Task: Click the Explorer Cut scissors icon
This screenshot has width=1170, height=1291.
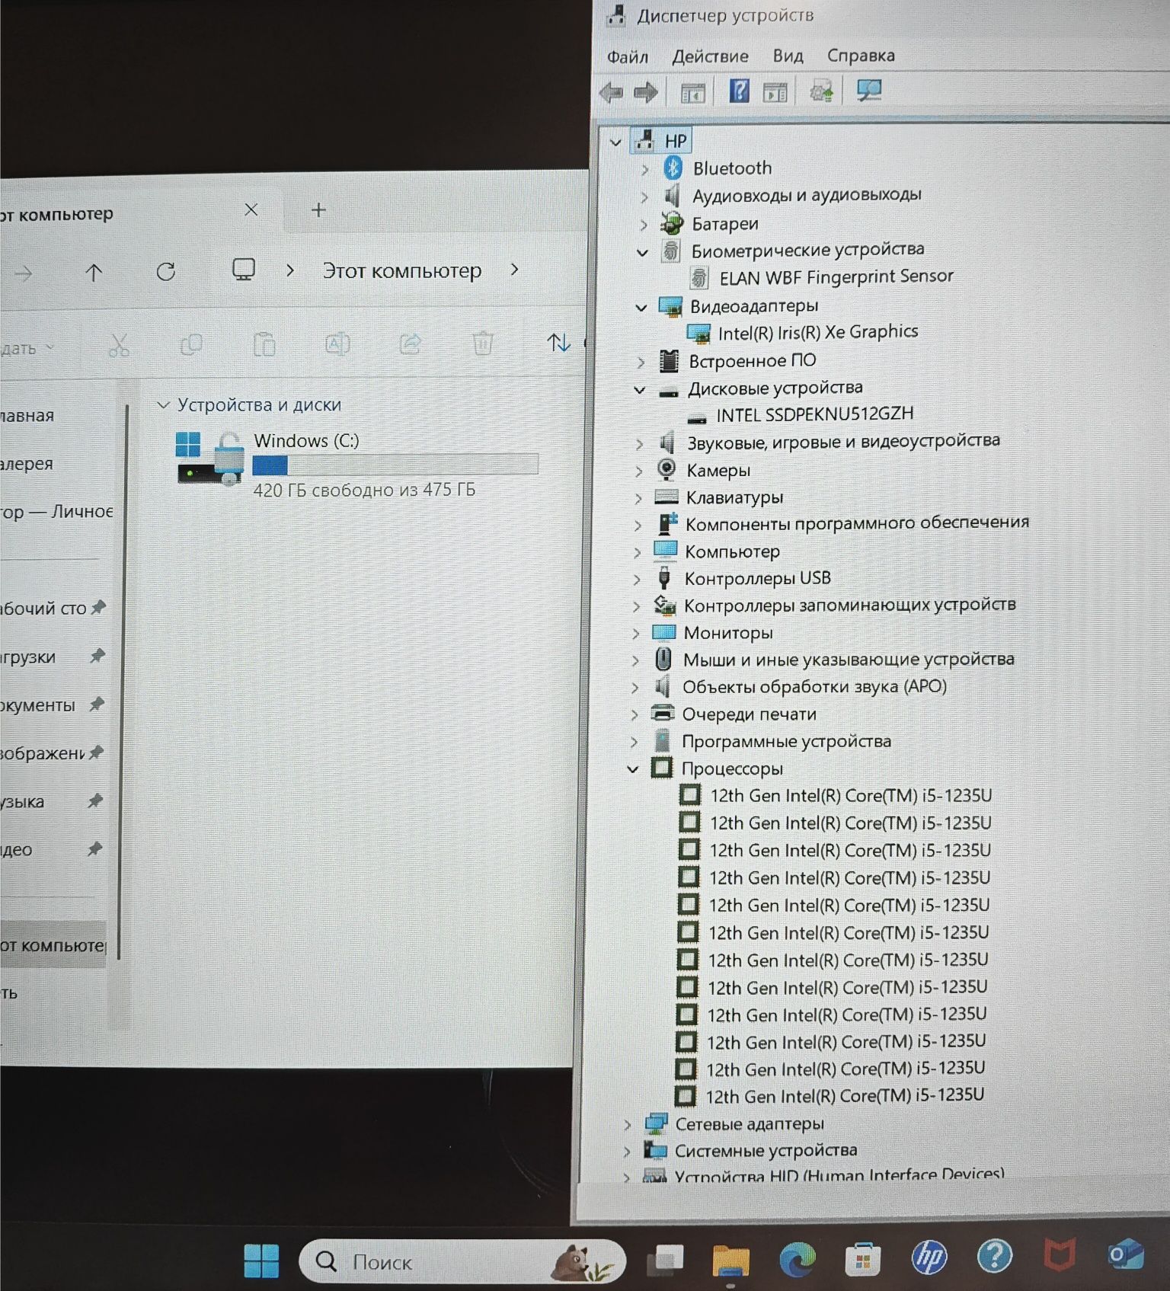Action: point(118,345)
